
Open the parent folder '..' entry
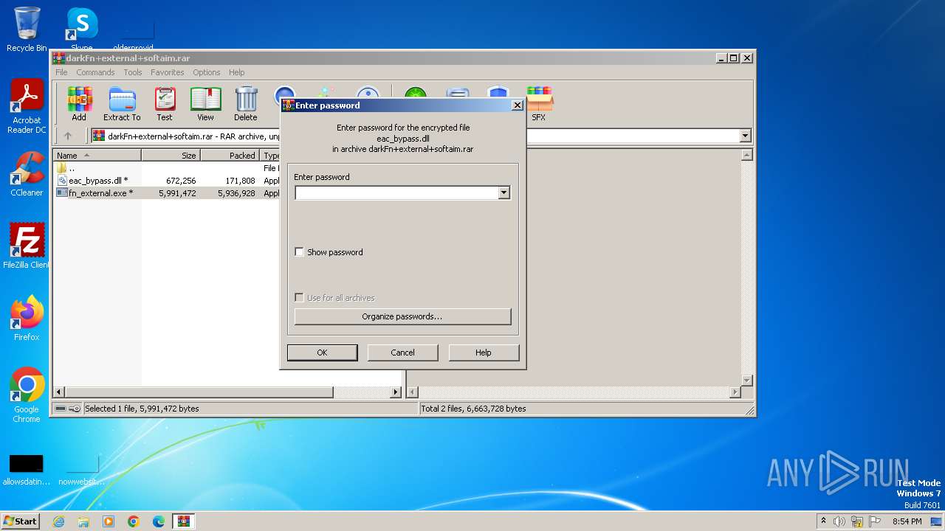tap(66, 168)
